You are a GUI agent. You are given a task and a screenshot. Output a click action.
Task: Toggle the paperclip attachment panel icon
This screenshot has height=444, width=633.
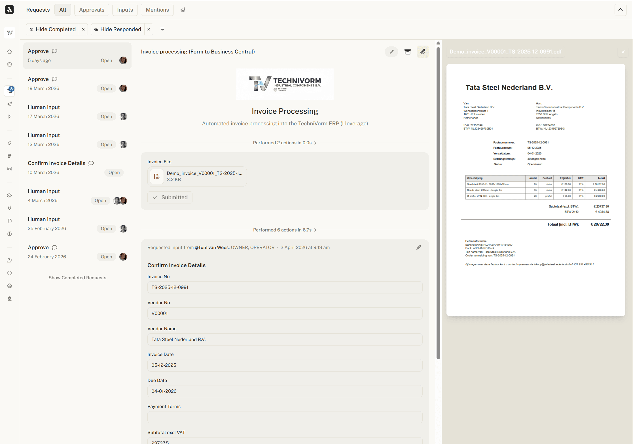(423, 52)
